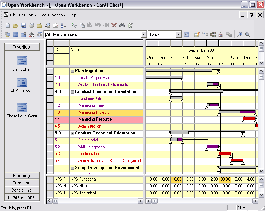The width and height of the screenshot is (265, 211).
Task: Click the Planning sidebar button
Action: pos(22,176)
